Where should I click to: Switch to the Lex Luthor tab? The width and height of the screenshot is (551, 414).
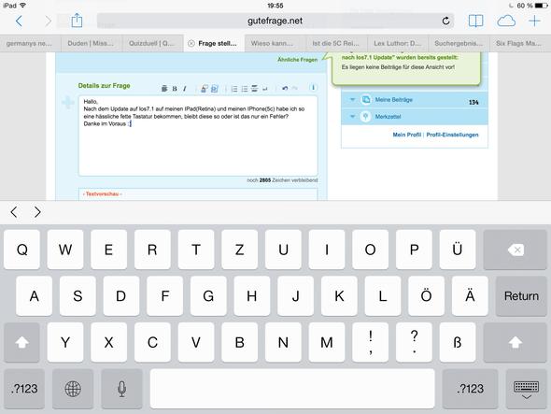tap(398, 43)
